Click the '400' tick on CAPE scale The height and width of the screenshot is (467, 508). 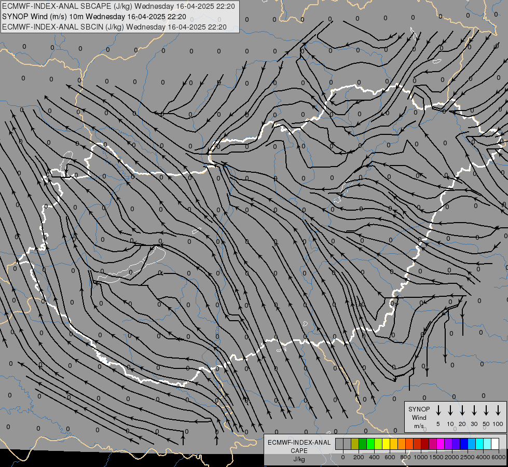coord(374,457)
